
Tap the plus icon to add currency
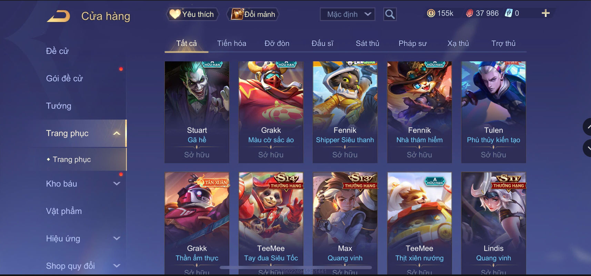545,13
